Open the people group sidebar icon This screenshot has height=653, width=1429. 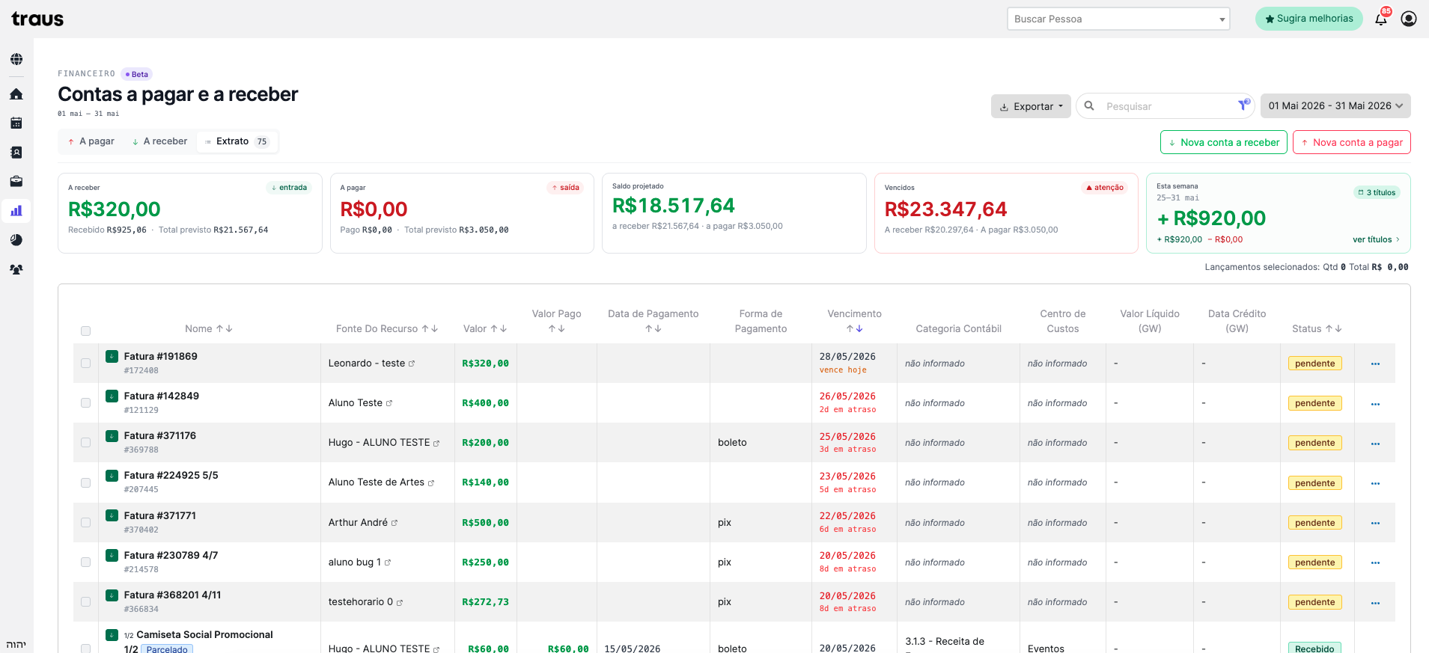tap(16, 269)
